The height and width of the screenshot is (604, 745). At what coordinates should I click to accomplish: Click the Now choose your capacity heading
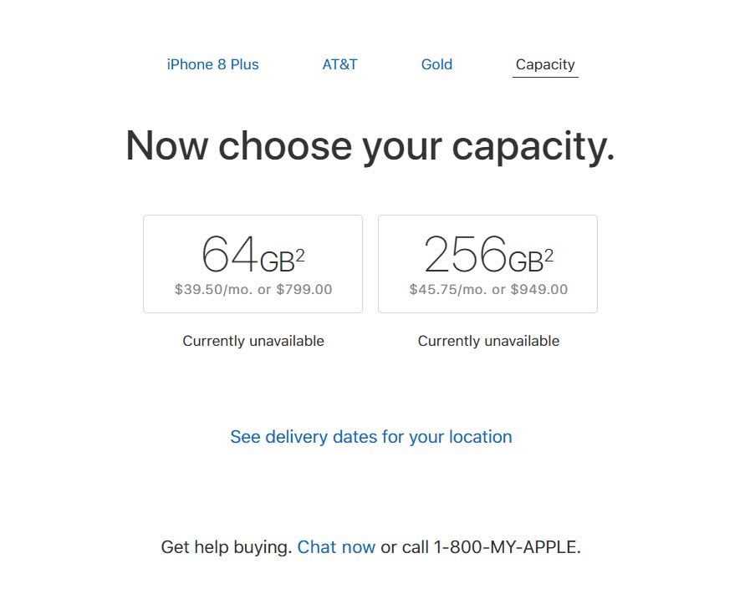pos(370,146)
